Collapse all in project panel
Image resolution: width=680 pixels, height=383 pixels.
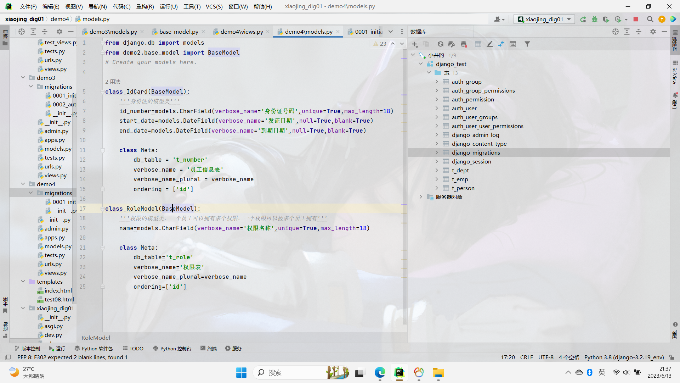pyautogui.click(x=45, y=32)
